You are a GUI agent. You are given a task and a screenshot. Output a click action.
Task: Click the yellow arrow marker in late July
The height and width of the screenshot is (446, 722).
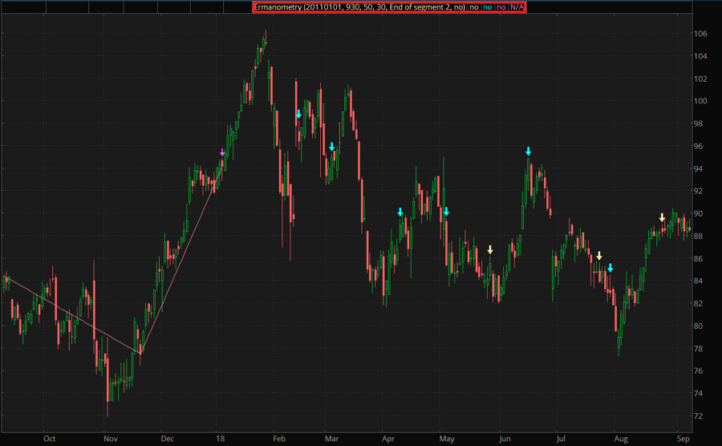click(x=598, y=255)
